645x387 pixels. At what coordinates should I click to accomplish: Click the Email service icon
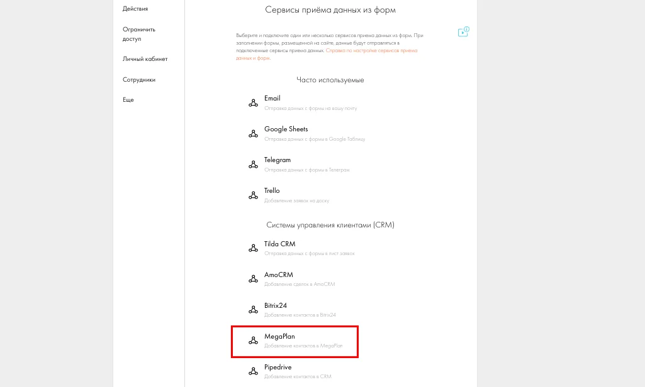pos(253,103)
